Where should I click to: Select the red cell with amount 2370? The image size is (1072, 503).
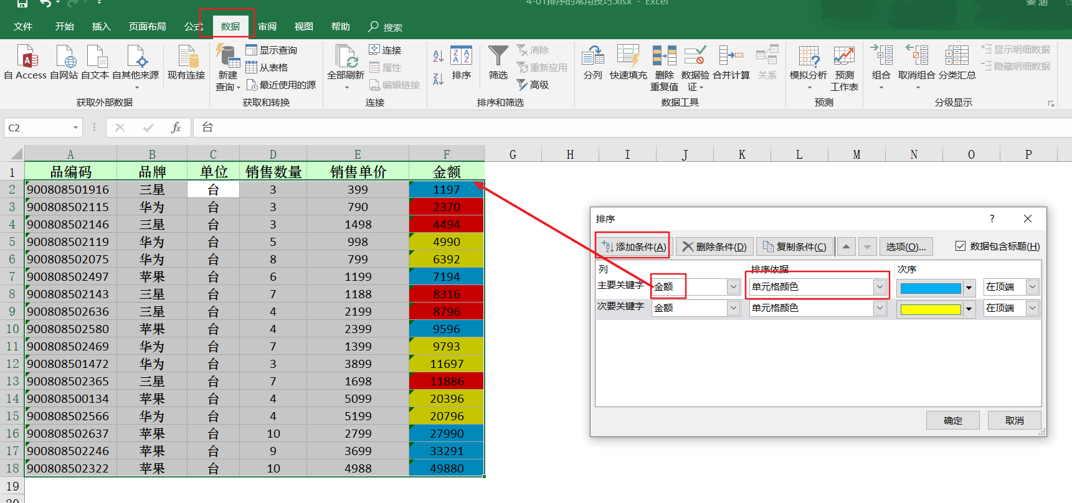(x=447, y=207)
